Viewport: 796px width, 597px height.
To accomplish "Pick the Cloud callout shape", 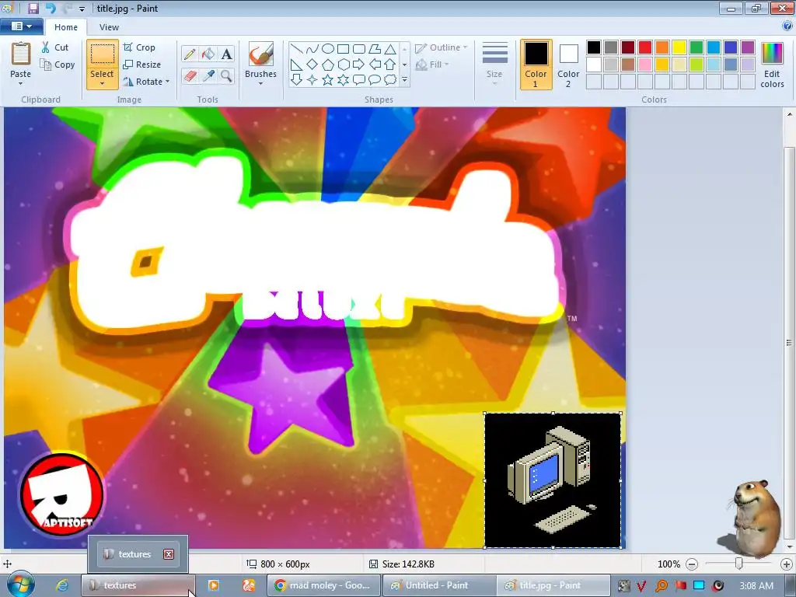I will click(x=390, y=80).
